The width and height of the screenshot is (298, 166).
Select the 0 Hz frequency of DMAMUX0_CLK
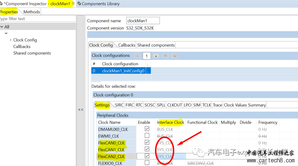coord(263,130)
